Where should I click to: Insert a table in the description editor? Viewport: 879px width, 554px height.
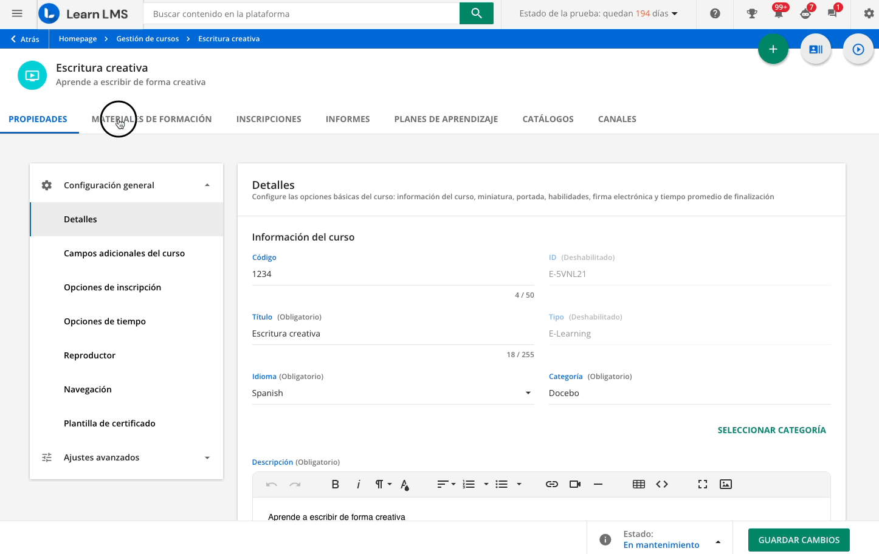tap(639, 484)
